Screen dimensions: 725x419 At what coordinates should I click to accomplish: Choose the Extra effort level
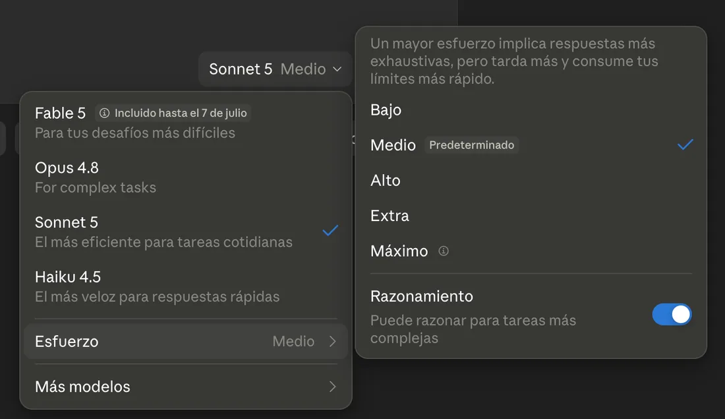(x=531, y=215)
